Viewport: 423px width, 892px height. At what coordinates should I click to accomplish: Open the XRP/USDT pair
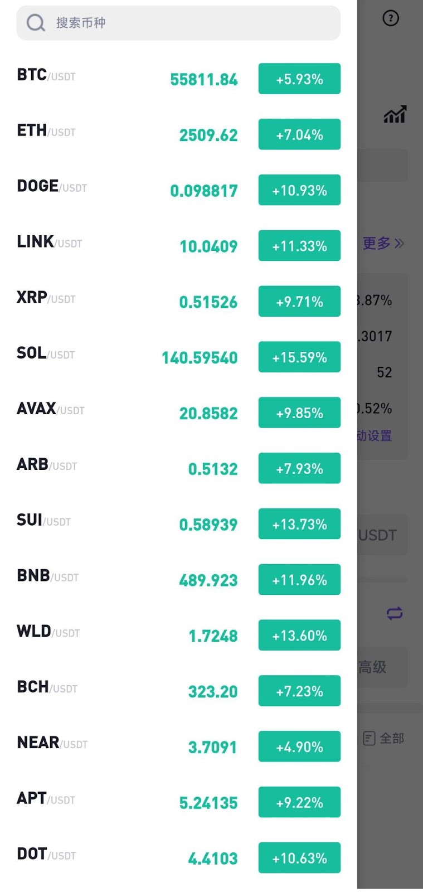coord(46,298)
